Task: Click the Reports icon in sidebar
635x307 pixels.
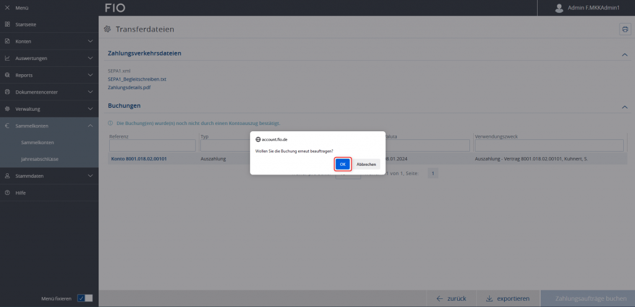Action: click(7, 75)
